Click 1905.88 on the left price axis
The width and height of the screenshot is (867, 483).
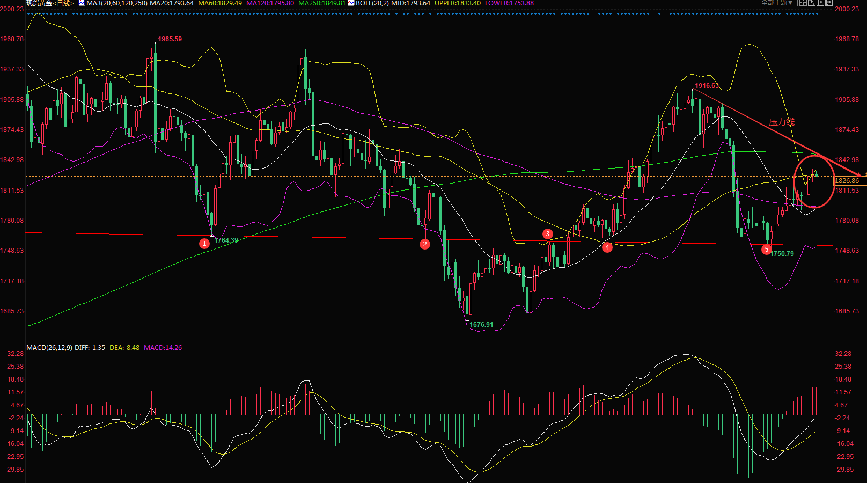(12, 100)
